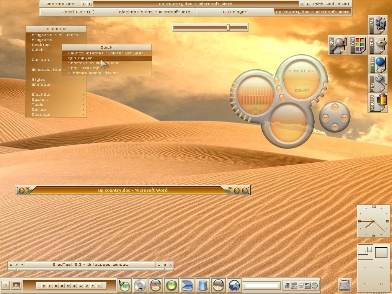Image resolution: width=392 pixels, height=294 pixels.
Task: Open the .CDA disc icon
Action: pyautogui.click(x=377, y=45)
